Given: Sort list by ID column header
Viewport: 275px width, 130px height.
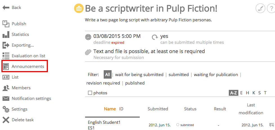Looking at the screenshot, I should click(121, 109).
